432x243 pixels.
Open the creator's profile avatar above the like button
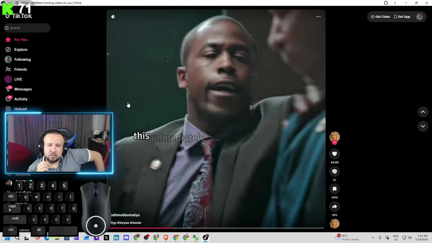[334, 136]
